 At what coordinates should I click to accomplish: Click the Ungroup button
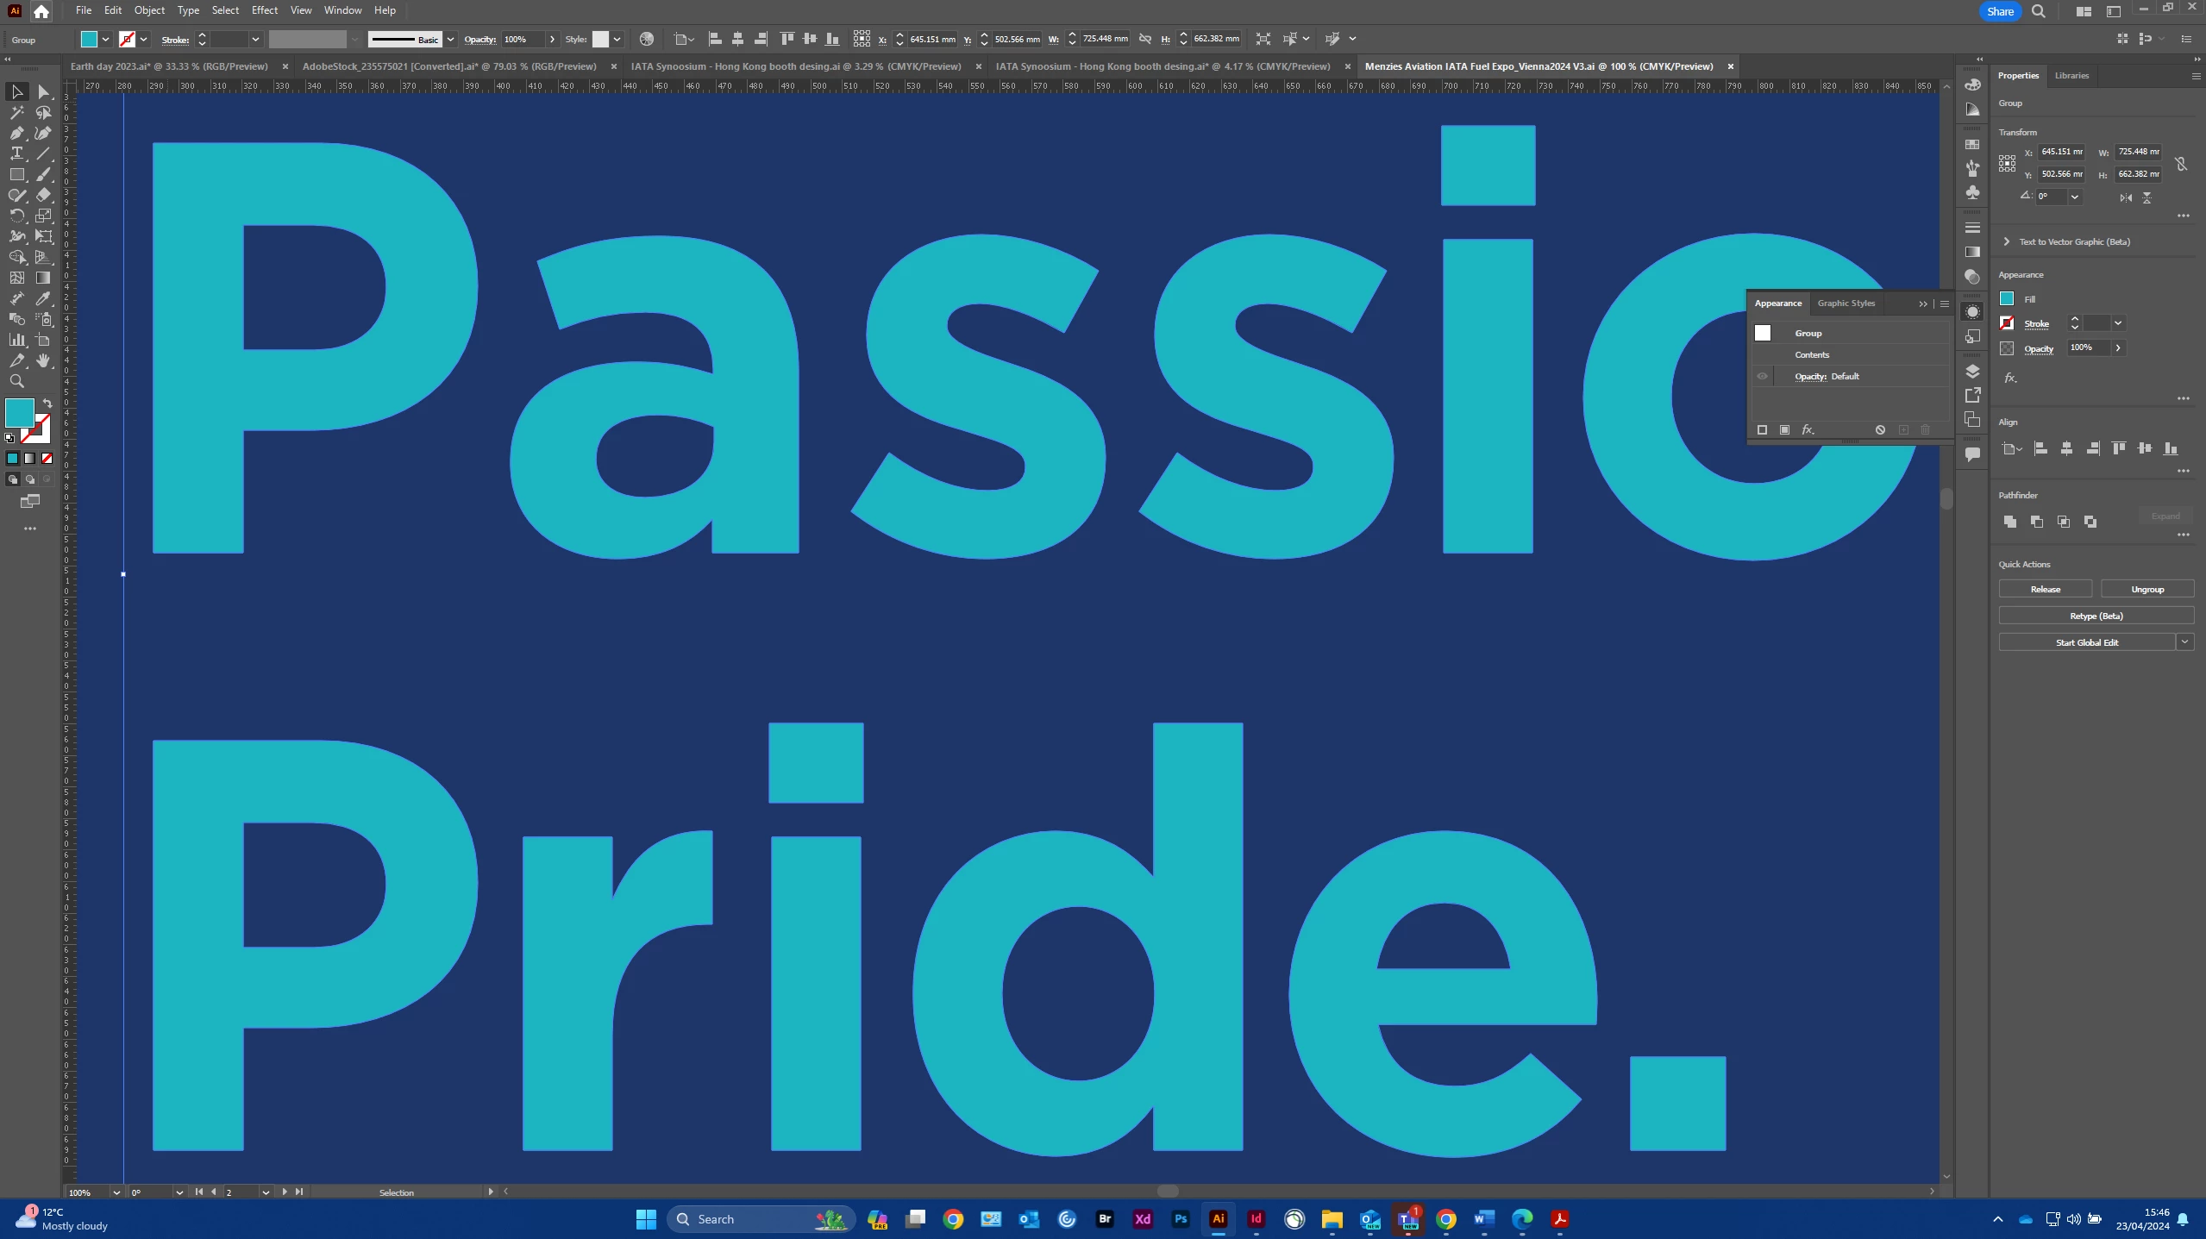coord(2146,589)
